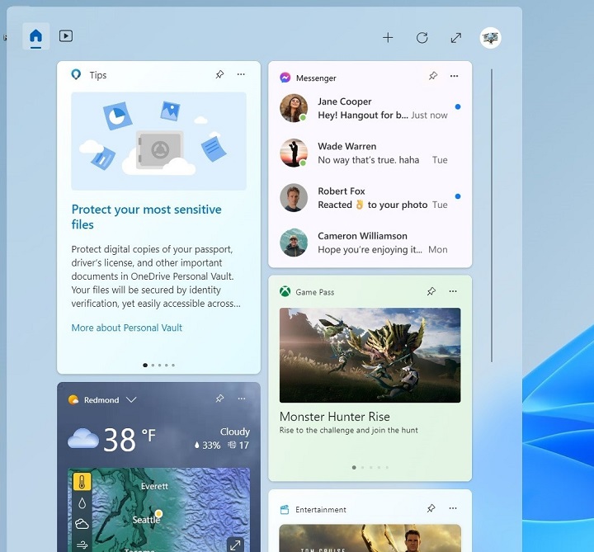
Task: Select precipitation map layer in weather
Action: (x=82, y=502)
